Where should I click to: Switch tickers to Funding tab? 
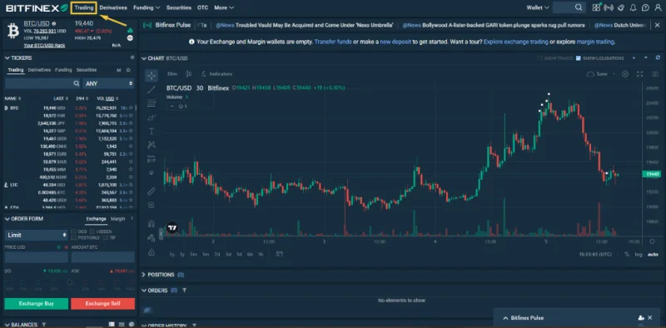pos(63,70)
